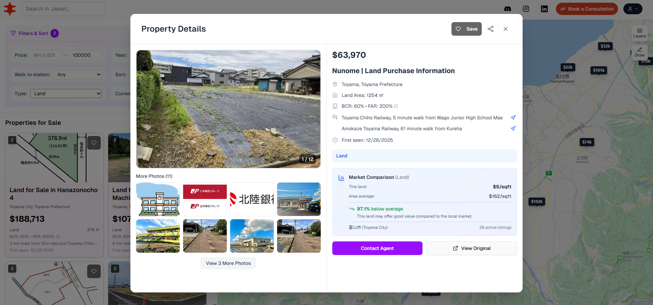Open the LinkedIn page icon
The width and height of the screenshot is (653, 305).
click(544, 9)
